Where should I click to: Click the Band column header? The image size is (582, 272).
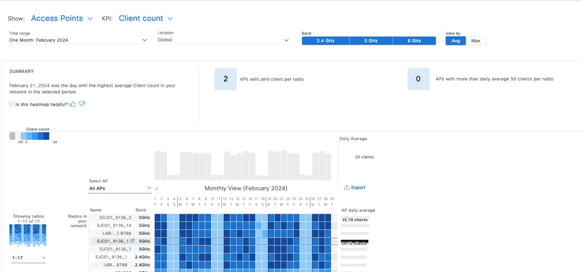pos(140,210)
